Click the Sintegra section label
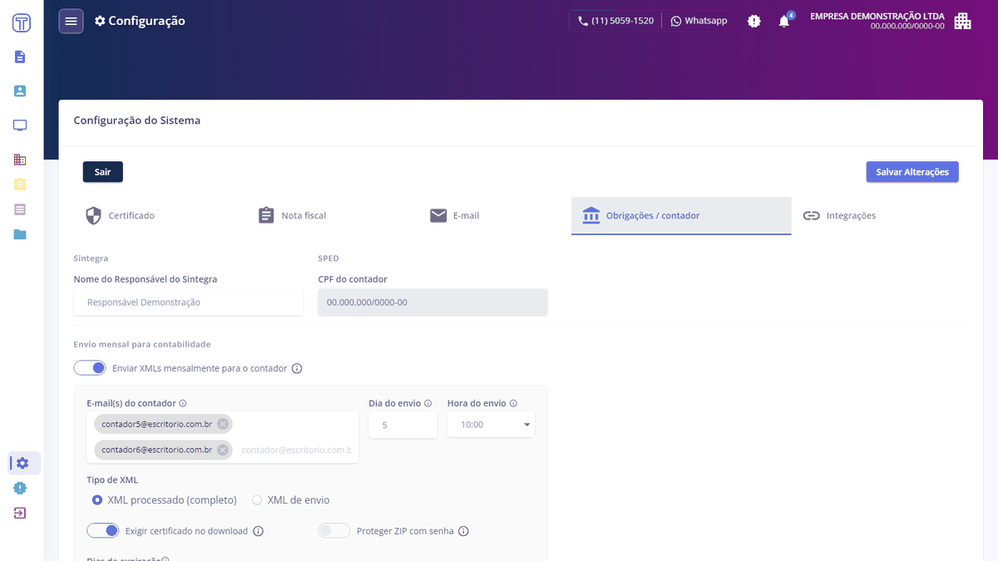Viewport: 998px width, 561px height. point(91,258)
